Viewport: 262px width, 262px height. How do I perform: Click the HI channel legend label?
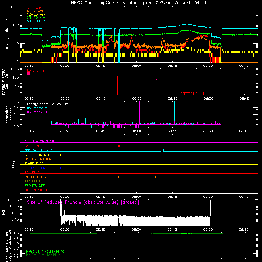[36, 74]
